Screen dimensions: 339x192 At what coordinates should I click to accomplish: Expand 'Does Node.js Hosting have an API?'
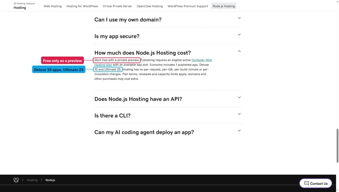(x=168, y=99)
